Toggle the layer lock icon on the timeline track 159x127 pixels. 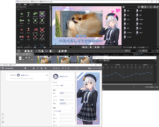pos(26,57)
